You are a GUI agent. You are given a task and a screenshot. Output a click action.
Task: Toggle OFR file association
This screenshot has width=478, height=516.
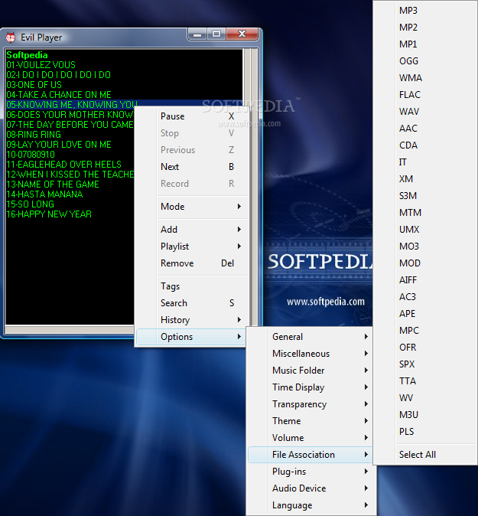tap(425, 348)
